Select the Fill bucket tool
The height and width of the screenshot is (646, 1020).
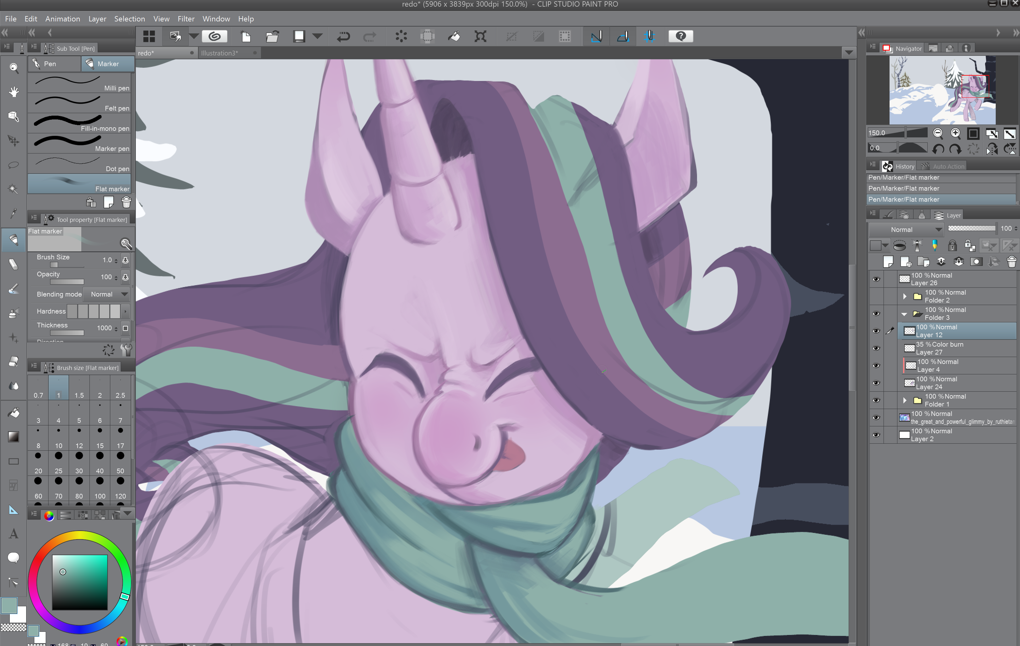coord(14,412)
